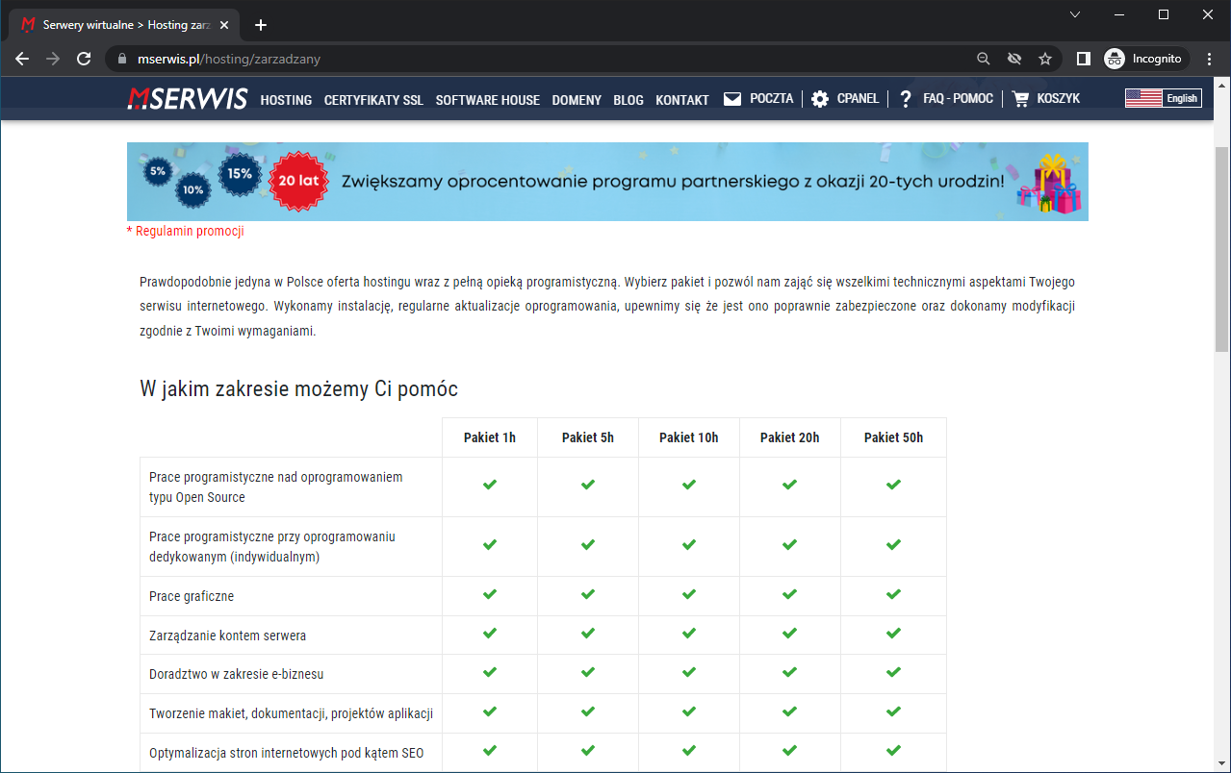Click the FAQ question mark icon
1231x773 pixels.
click(905, 99)
